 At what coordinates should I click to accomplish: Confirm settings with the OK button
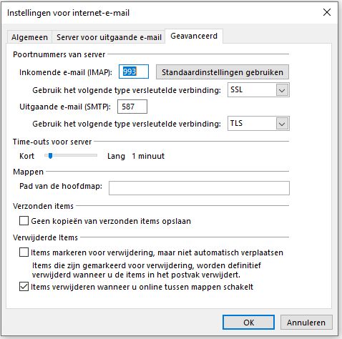(248, 323)
